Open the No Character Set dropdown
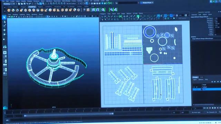The width and height of the screenshot is (221, 124). tap(212, 112)
